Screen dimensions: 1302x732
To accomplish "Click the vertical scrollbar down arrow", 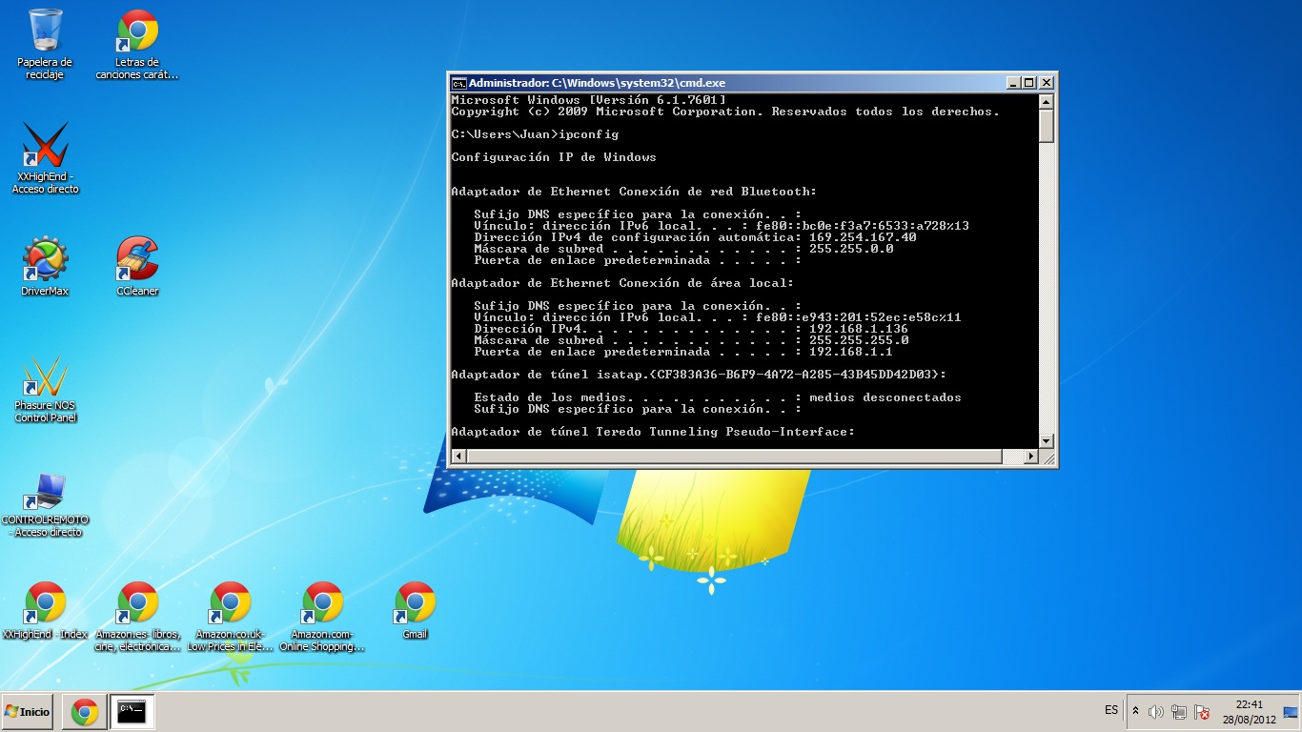I will (1046, 440).
